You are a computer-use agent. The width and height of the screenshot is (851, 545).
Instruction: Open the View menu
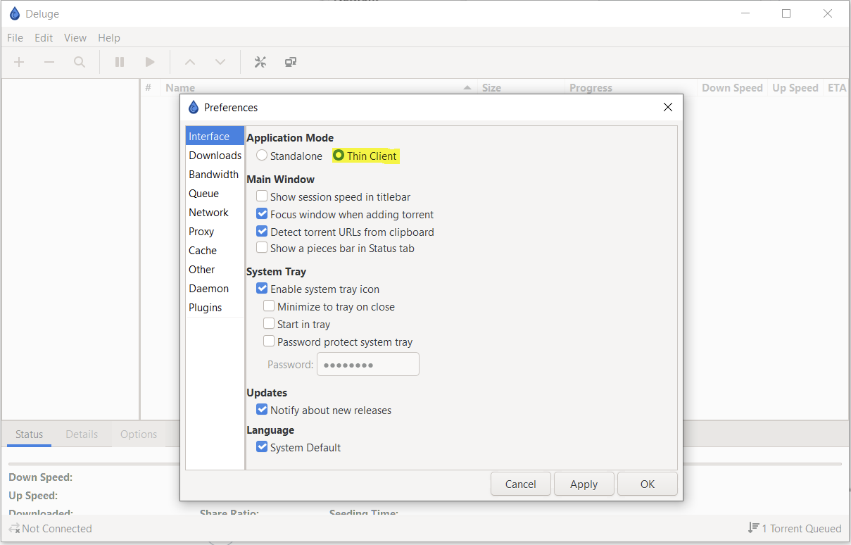(75, 38)
